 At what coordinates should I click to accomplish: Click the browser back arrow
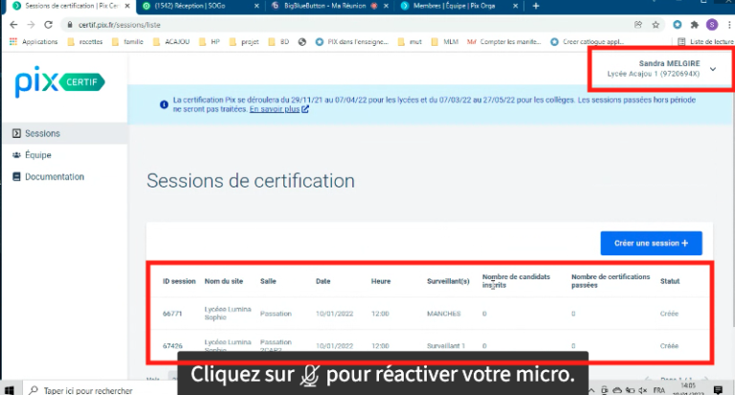(x=13, y=25)
